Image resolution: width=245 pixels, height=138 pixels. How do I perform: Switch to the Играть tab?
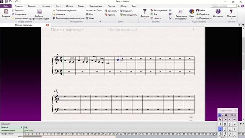coord(69,6)
